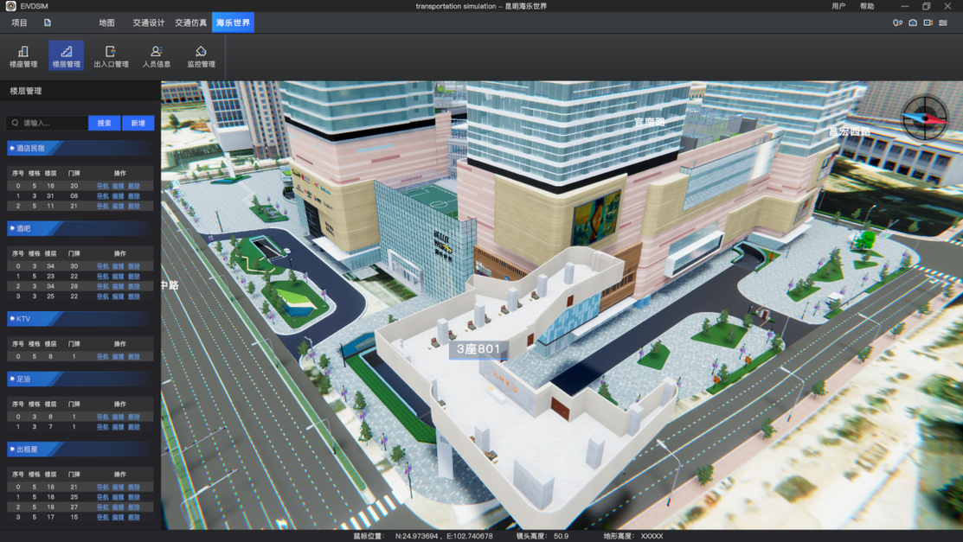Image resolution: width=963 pixels, height=542 pixels.
Task: Click 导航 for 出租屋 row 0
Action: (103, 488)
